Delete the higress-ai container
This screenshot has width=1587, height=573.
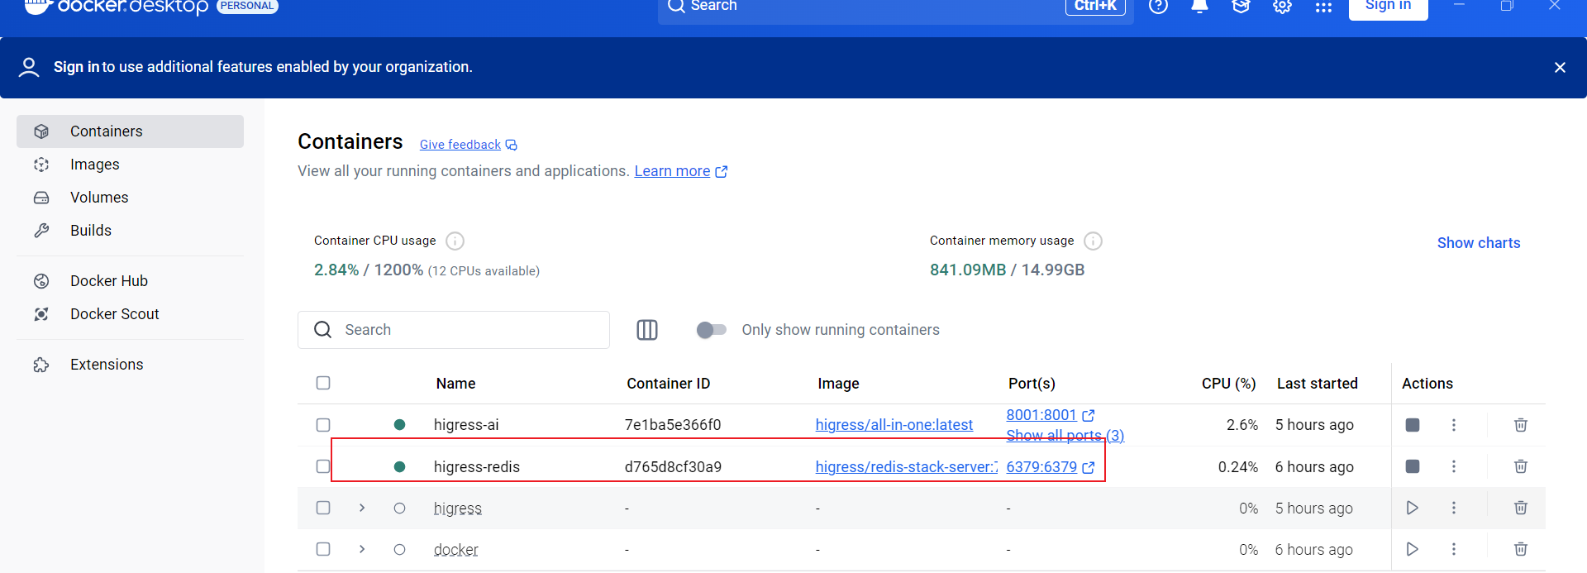1520,425
